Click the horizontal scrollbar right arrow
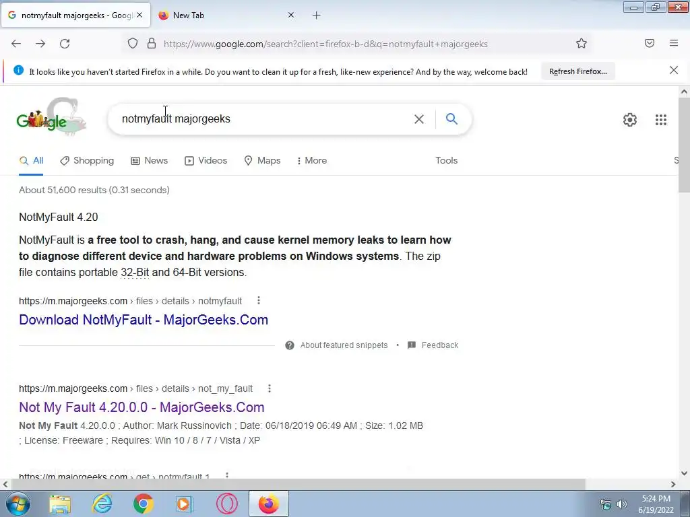This screenshot has width=690, height=517. [673, 484]
